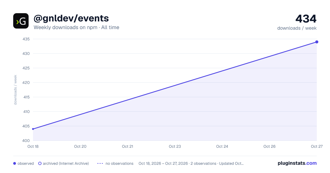Screen dimensions: 330x173
Task: Click the 'no observations' legend label
Action: 119,163
